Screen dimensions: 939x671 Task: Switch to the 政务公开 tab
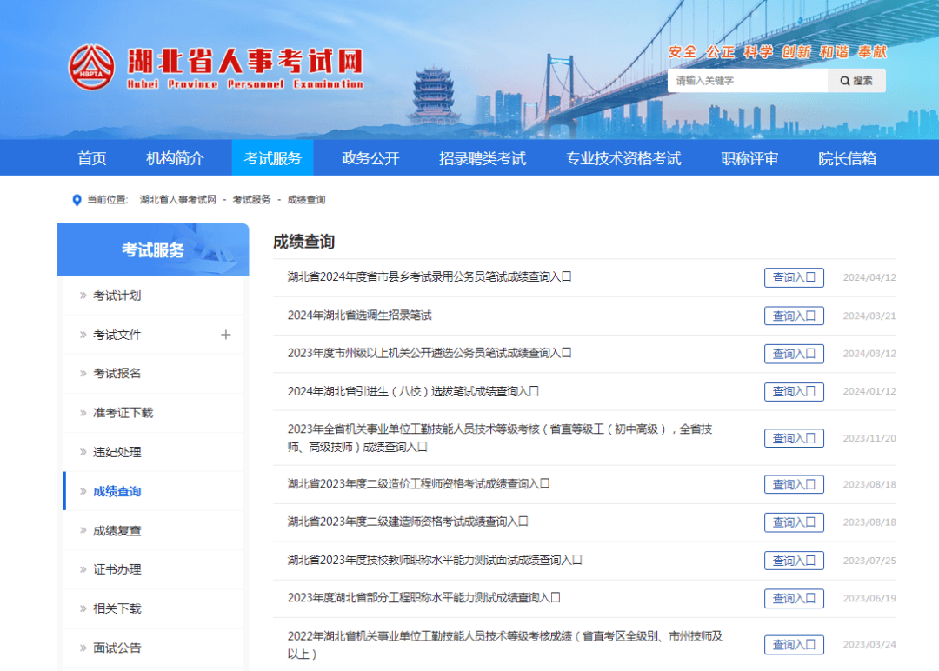point(369,157)
